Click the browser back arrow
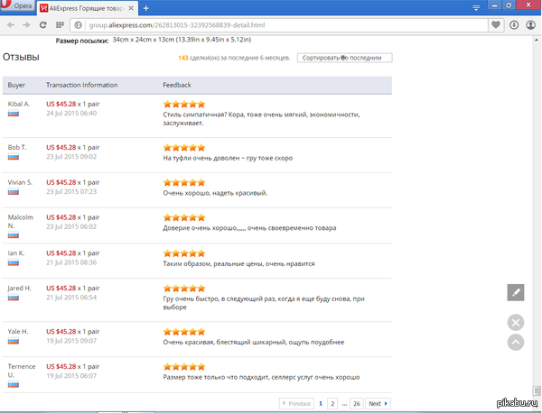Screen dimensions: 542x413 (11, 25)
